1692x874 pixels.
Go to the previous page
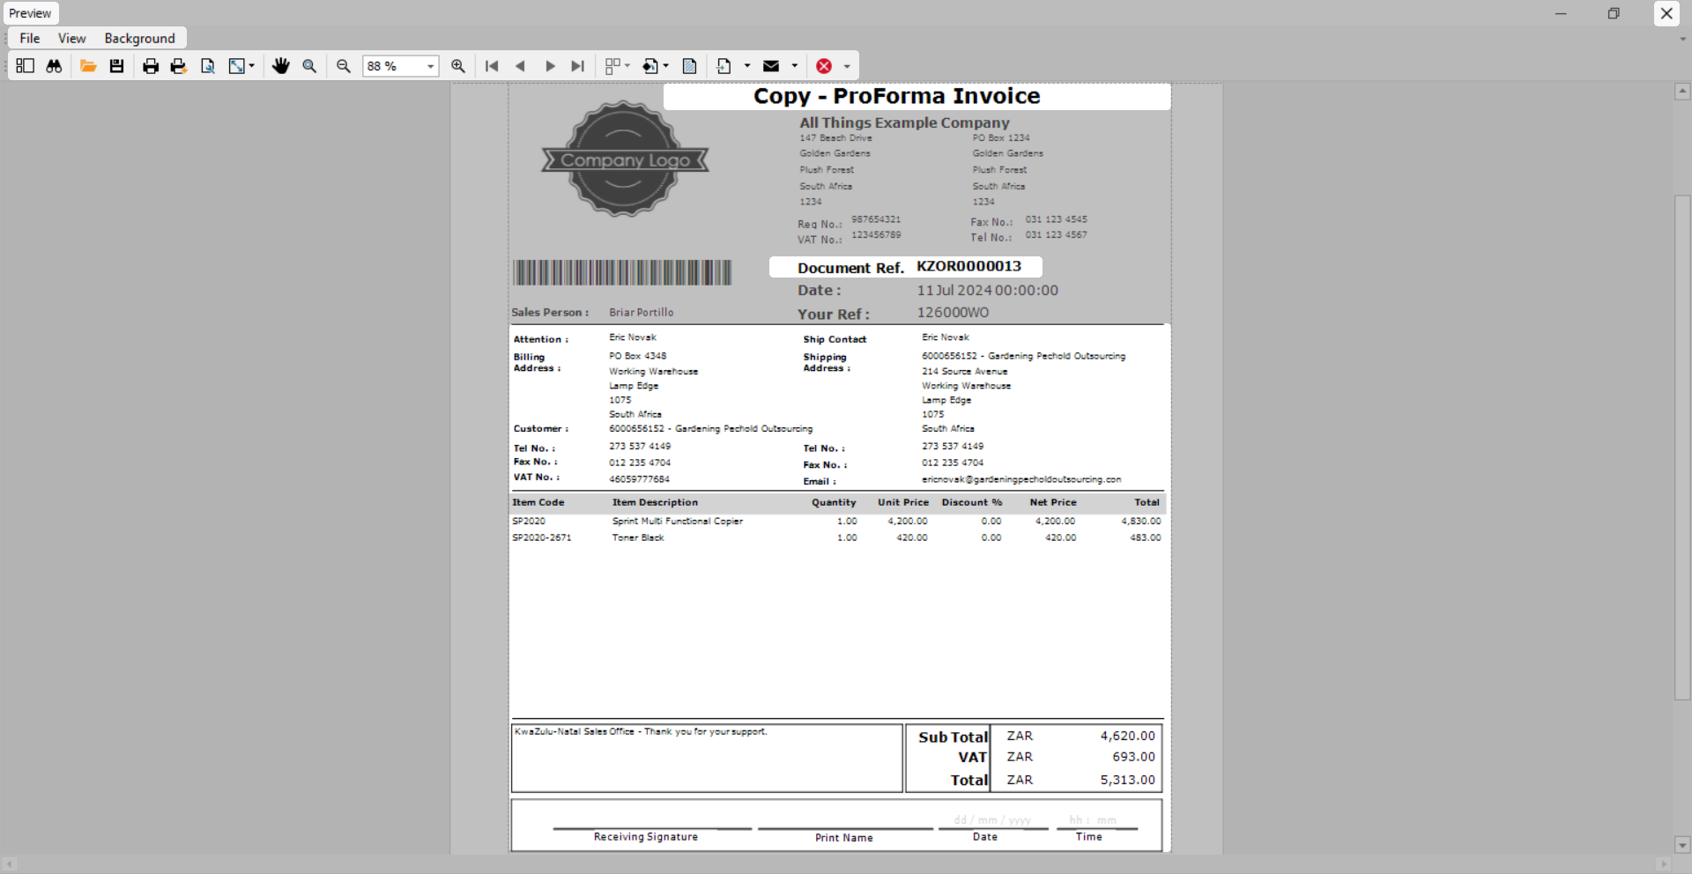pyautogui.click(x=520, y=66)
